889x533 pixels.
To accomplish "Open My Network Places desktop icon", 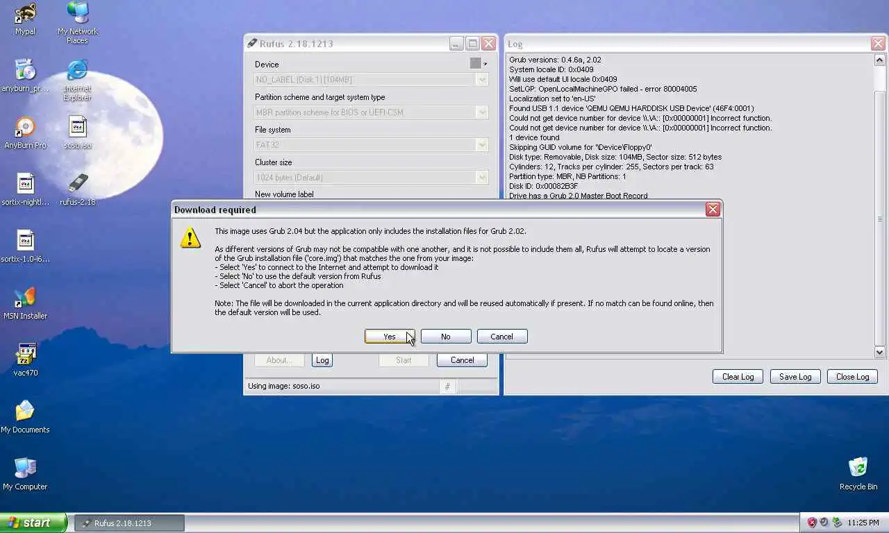I will pos(77,23).
